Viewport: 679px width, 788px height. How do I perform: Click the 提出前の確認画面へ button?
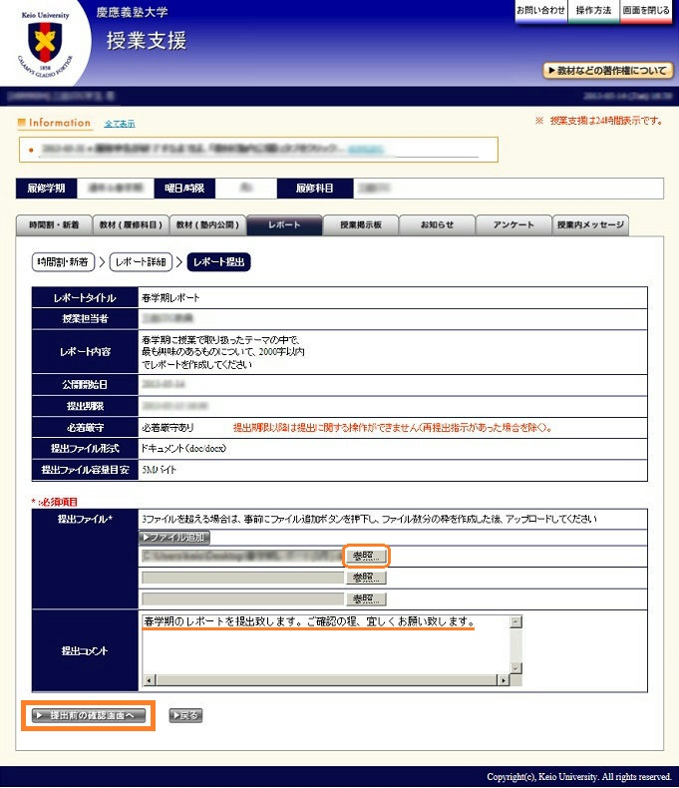89,715
